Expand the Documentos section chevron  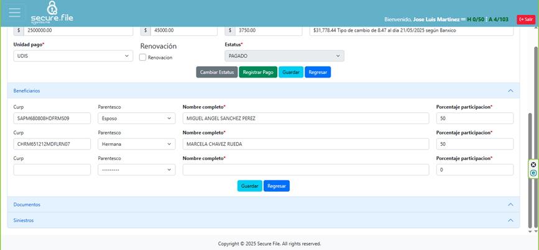tap(510, 204)
